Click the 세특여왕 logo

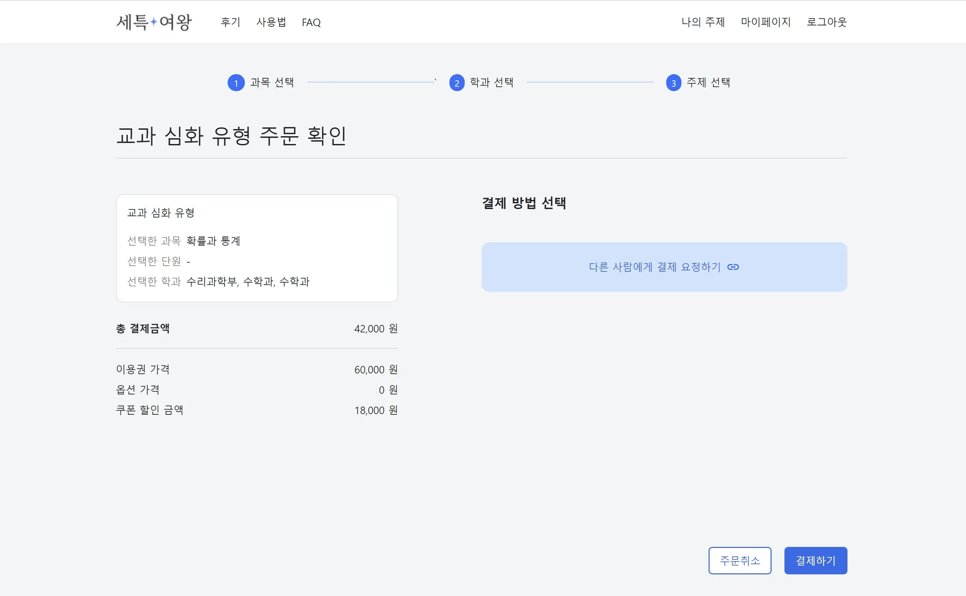click(154, 22)
